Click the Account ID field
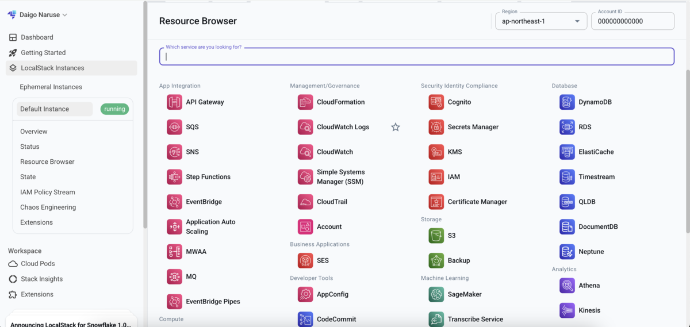The image size is (690, 327). pyautogui.click(x=632, y=21)
